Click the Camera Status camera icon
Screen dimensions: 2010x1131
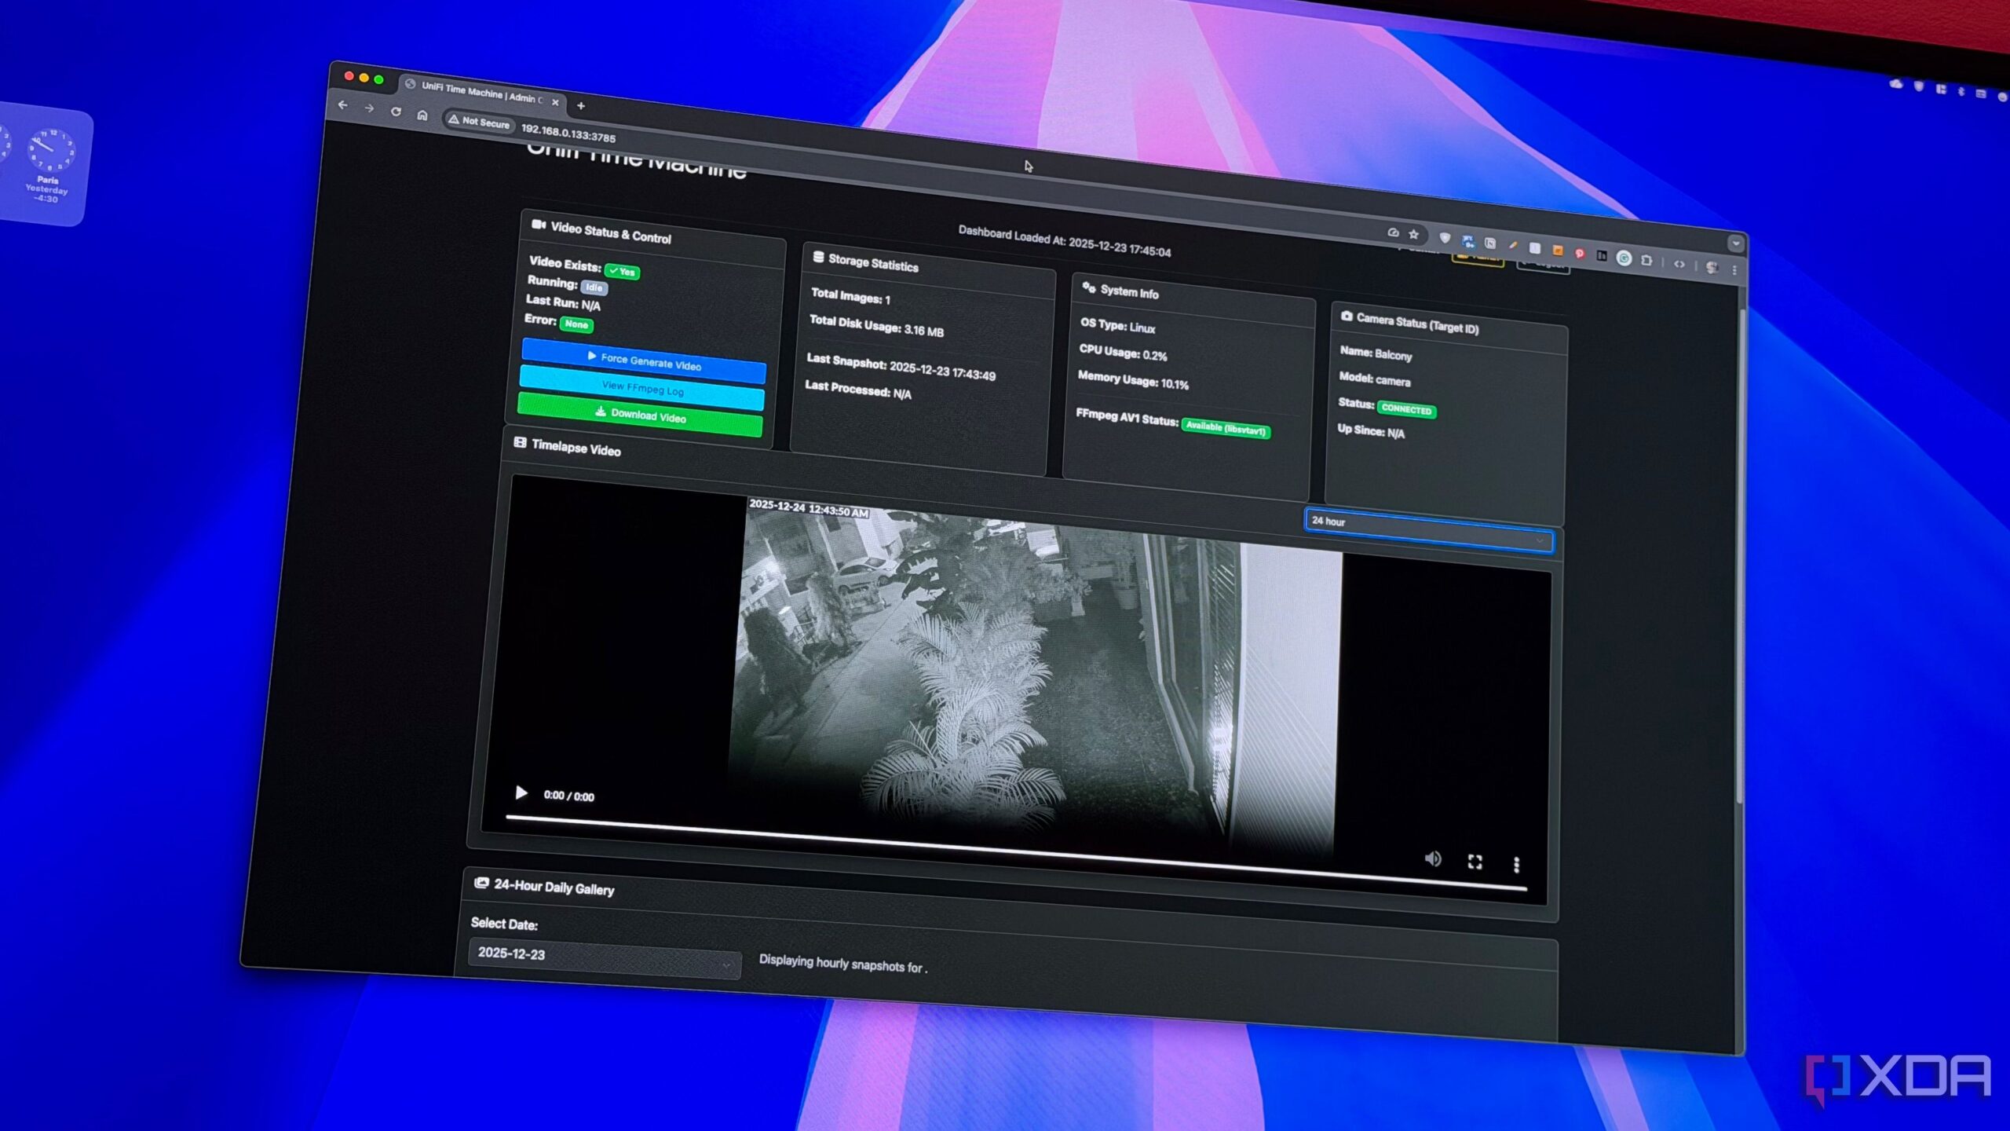pyautogui.click(x=1346, y=317)
